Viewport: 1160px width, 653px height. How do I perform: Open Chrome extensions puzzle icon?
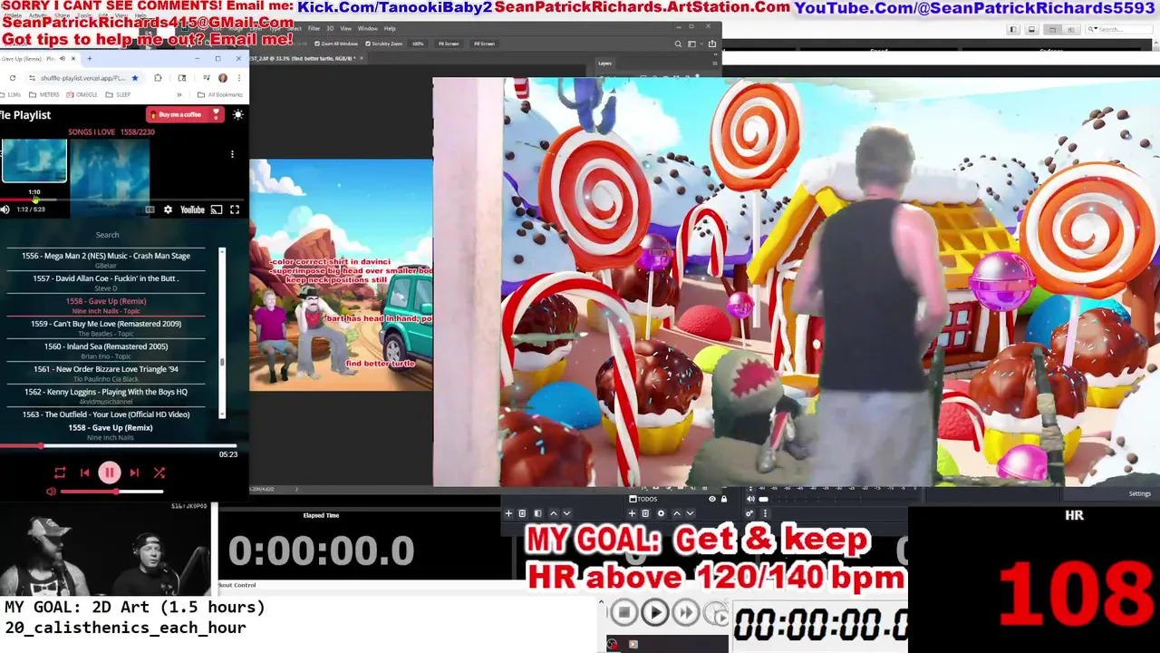coord(158,78)
